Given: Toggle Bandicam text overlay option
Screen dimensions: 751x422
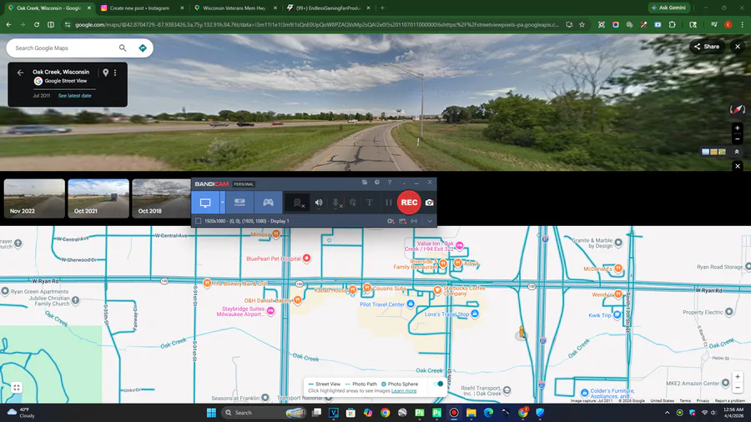Looking at the screenshot, I should [x=370, y=203].
